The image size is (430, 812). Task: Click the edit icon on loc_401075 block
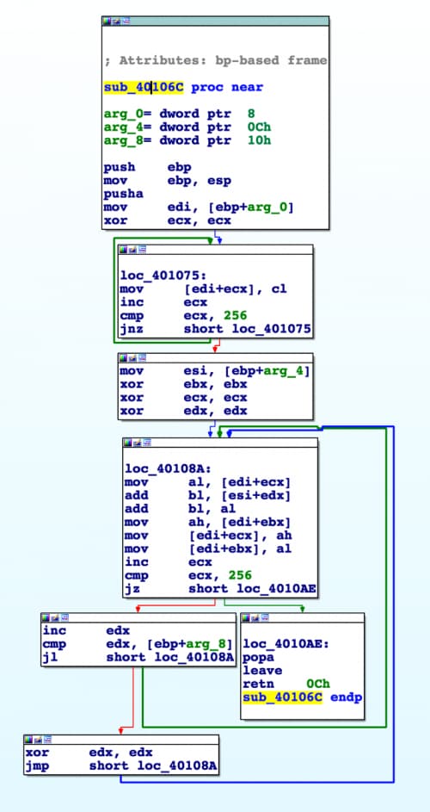tap(132, 250)
